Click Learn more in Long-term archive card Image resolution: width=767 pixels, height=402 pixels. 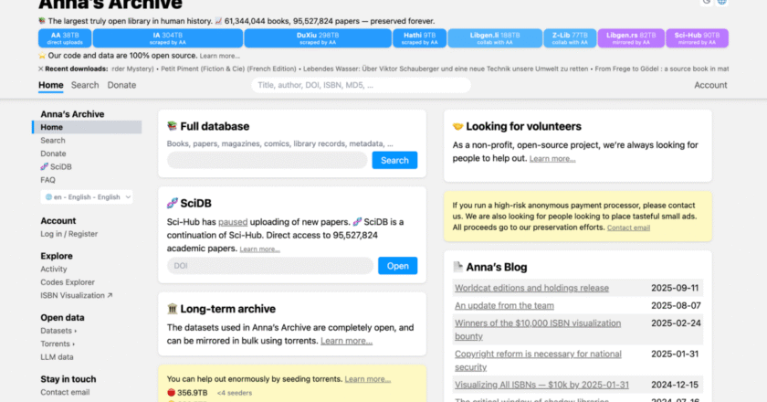pos(346,341)
